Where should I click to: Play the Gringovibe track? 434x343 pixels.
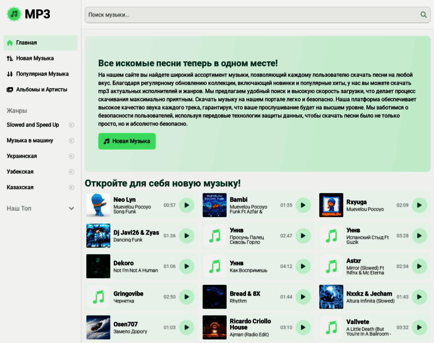187,297
